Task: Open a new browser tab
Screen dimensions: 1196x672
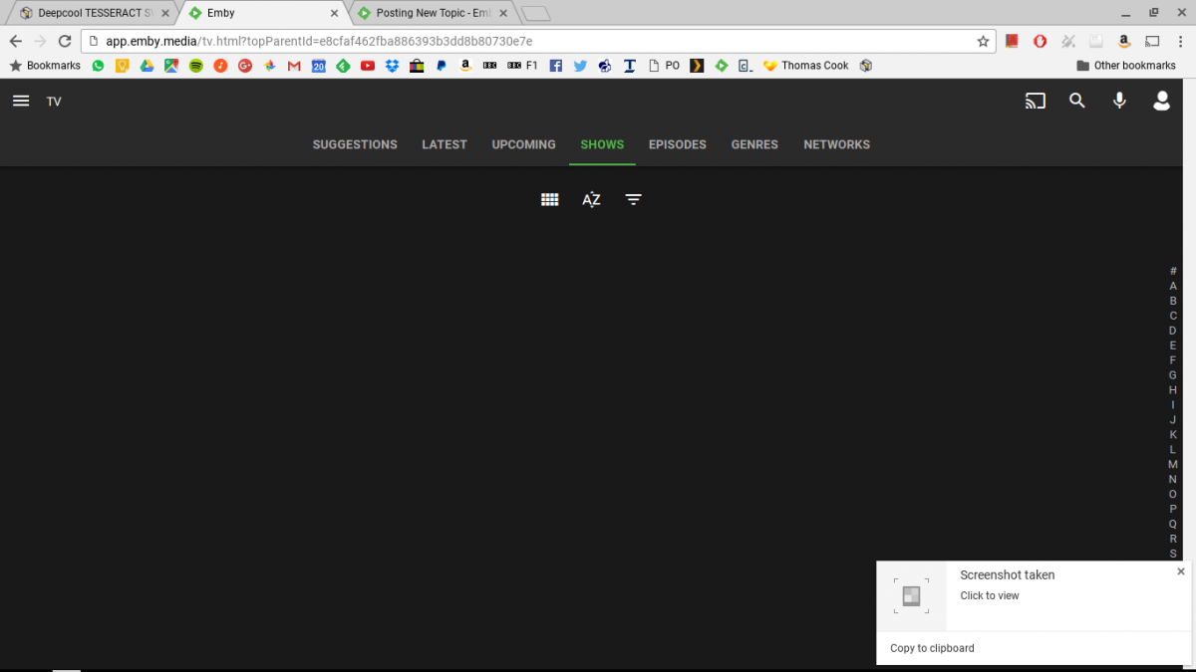Action: click(x=536, y=13)
